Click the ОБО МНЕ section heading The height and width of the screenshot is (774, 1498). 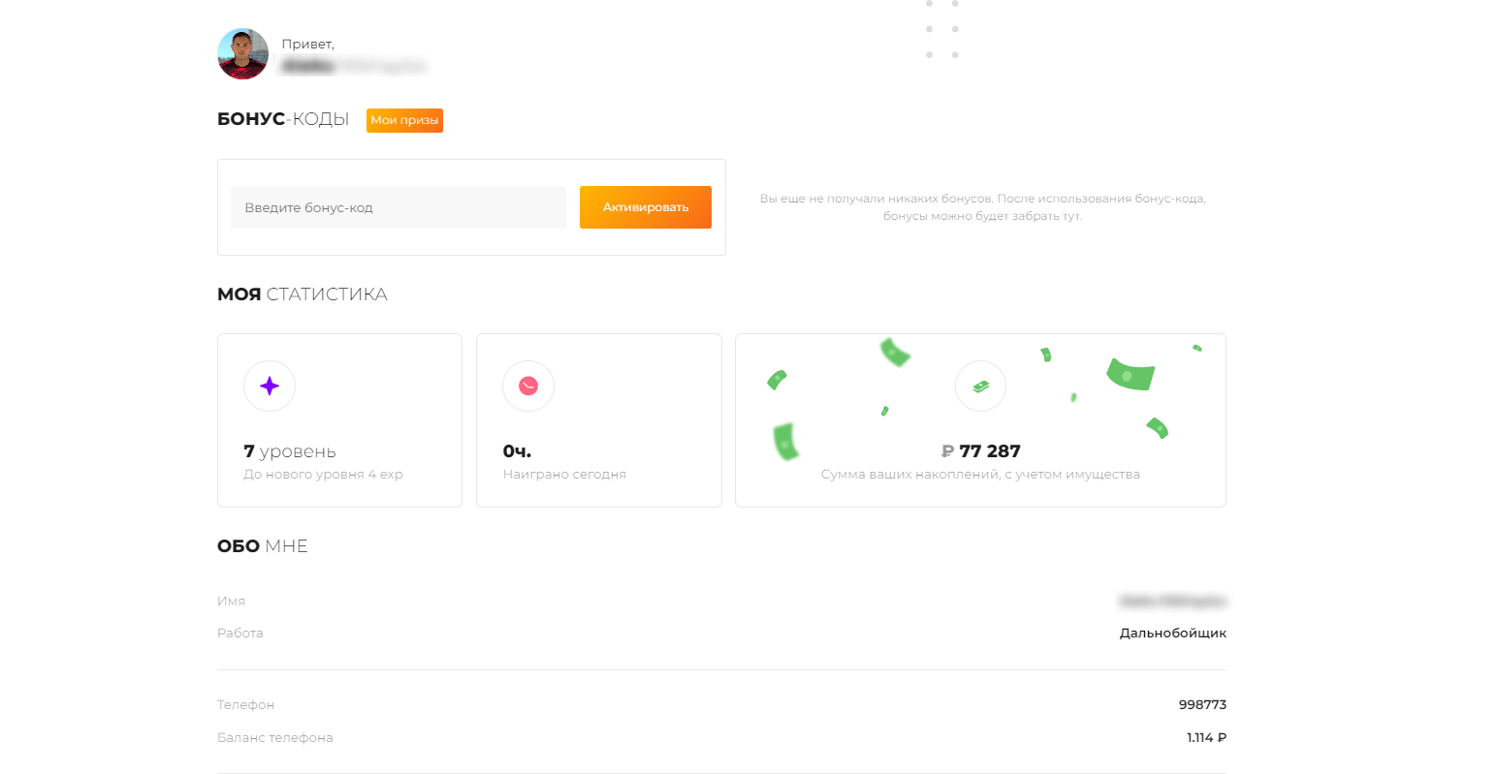tap(262, 546)
